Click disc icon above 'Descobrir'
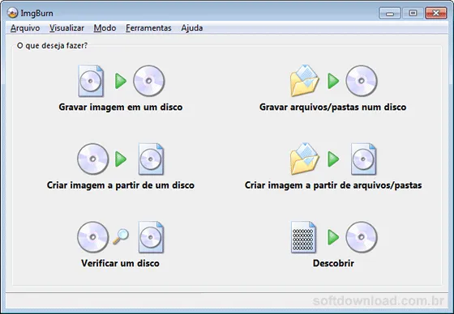The width and height of the screenshot is (454, 314). coord(362,237)
